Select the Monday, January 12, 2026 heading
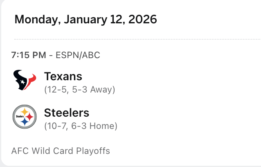The height and width of the screenshot is (167, 261). pyautogui.click(x=85, y=20)
